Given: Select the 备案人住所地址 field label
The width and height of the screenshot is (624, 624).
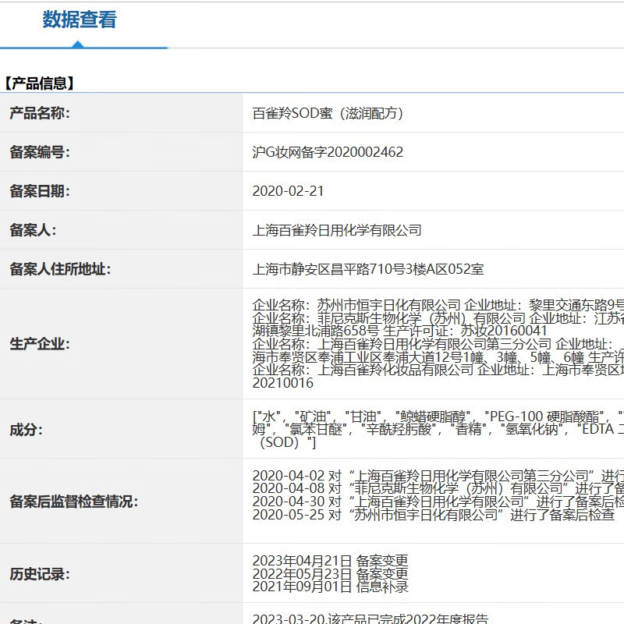Looking at the screenshot, I should pos(60,269).
